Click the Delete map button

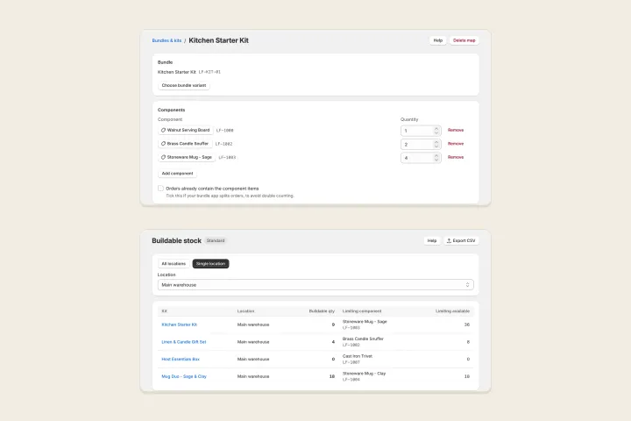coord(464,40)
